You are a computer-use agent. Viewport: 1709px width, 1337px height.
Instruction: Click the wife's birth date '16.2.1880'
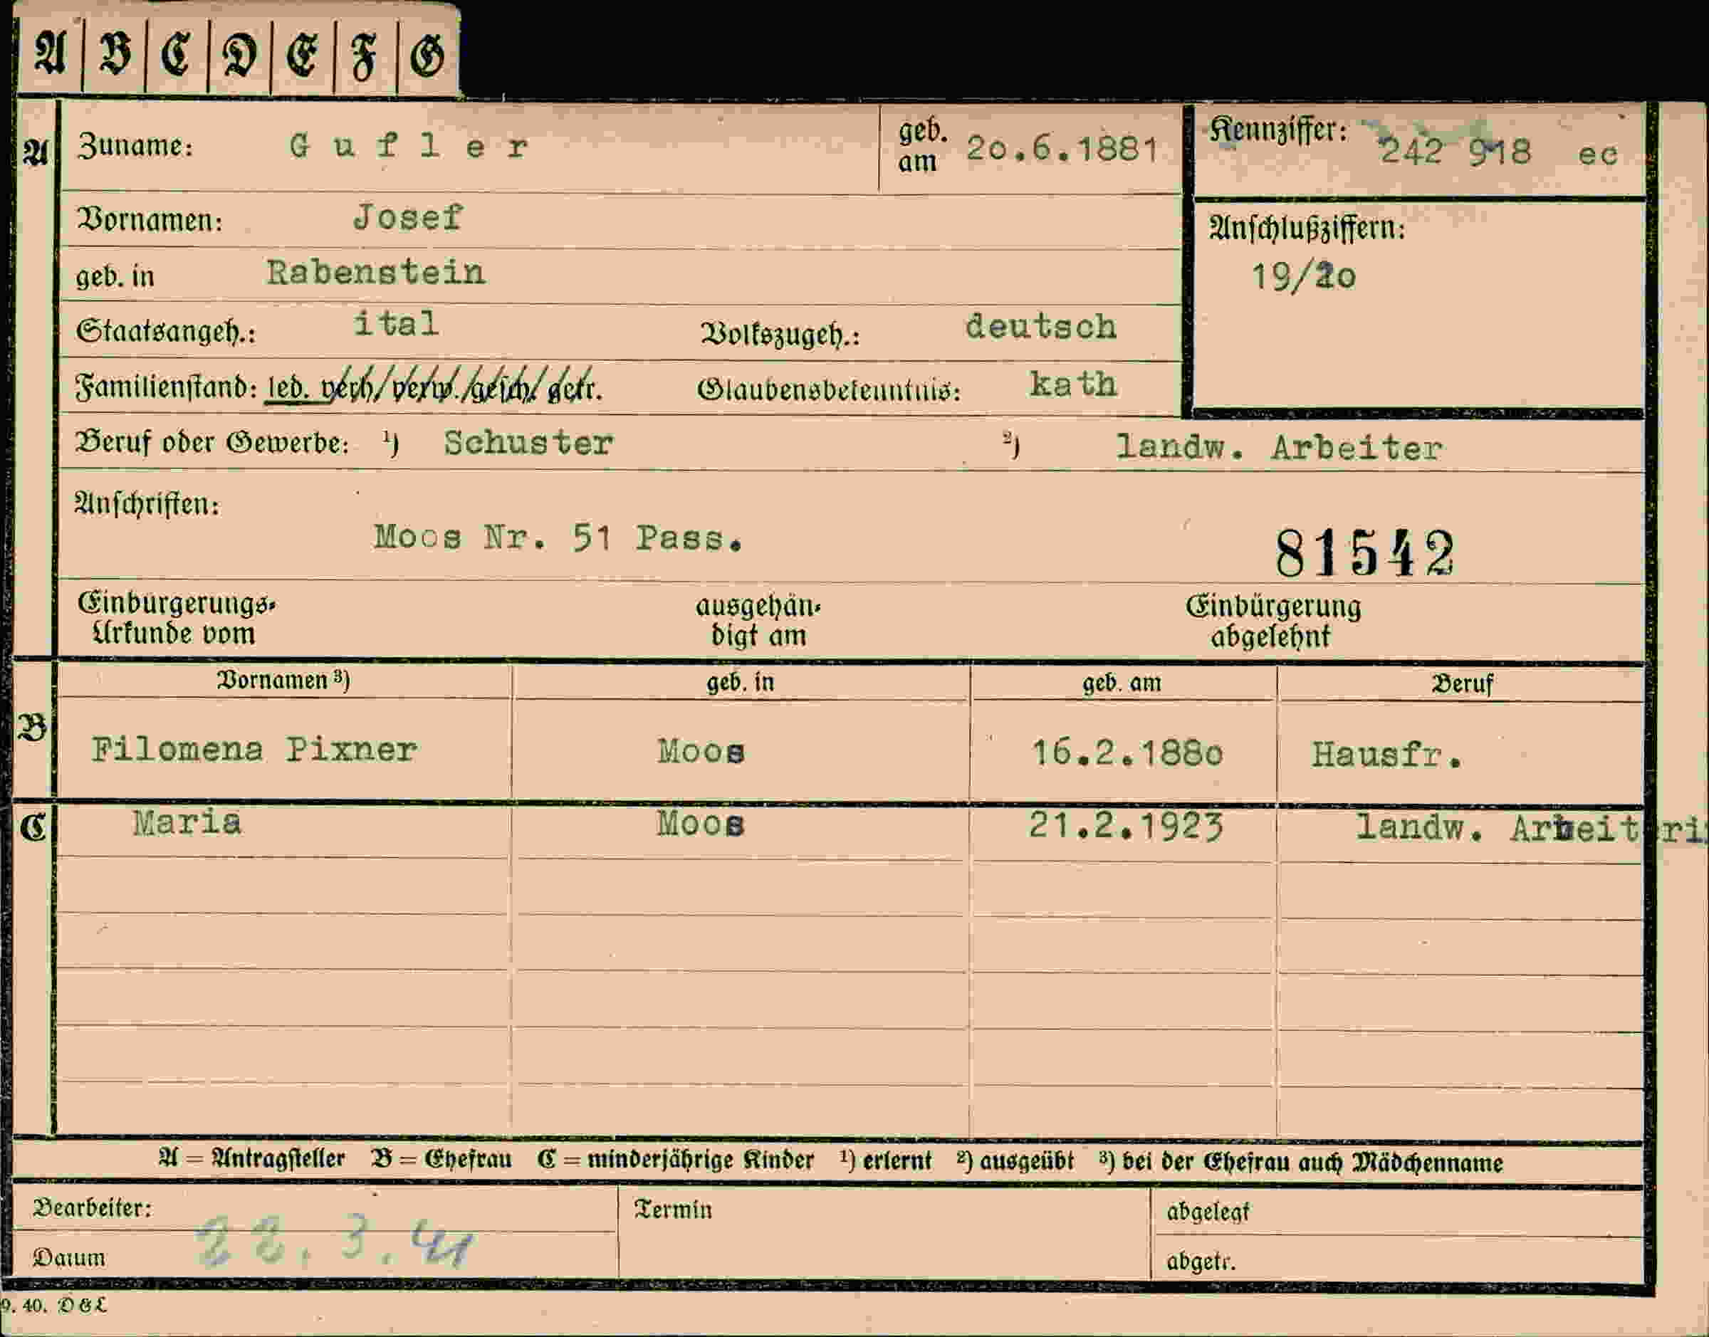[x=1127, y=753]
